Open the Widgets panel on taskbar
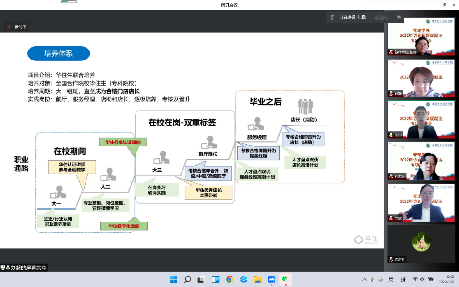459x287 pixels. [216, 279]
